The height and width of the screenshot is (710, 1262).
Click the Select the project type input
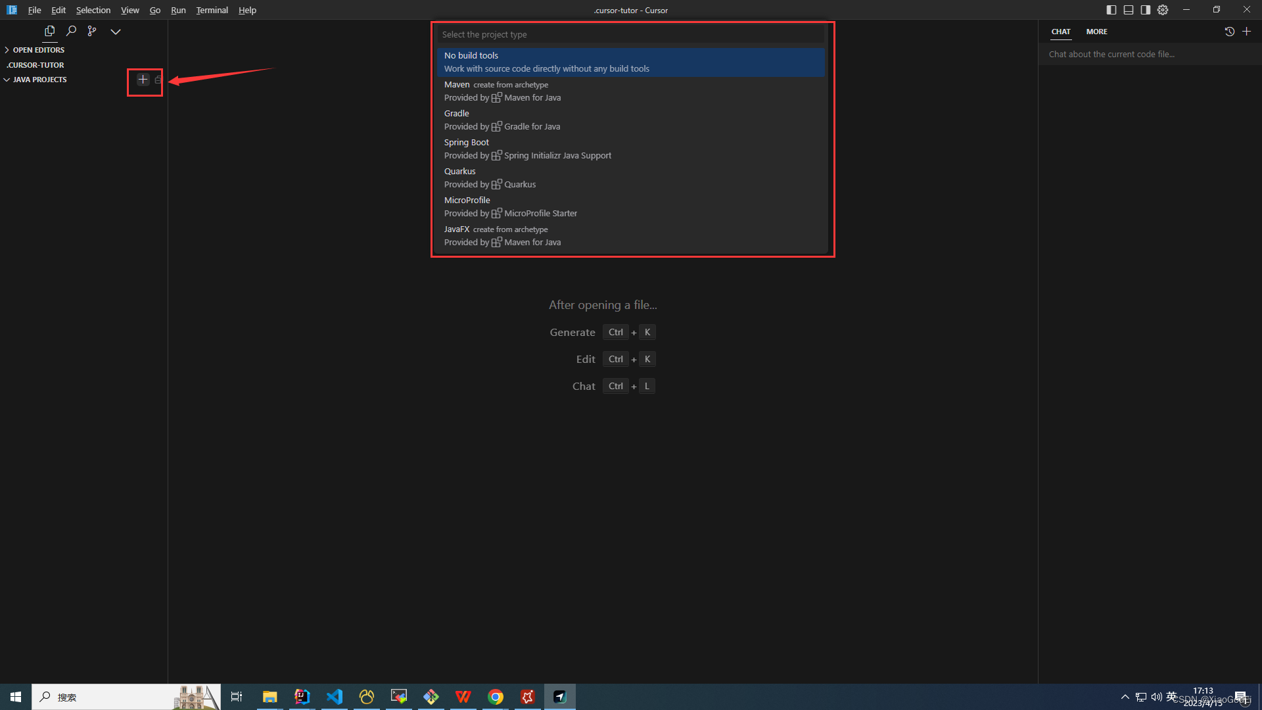pyautogui.click(x=631, y=34)
